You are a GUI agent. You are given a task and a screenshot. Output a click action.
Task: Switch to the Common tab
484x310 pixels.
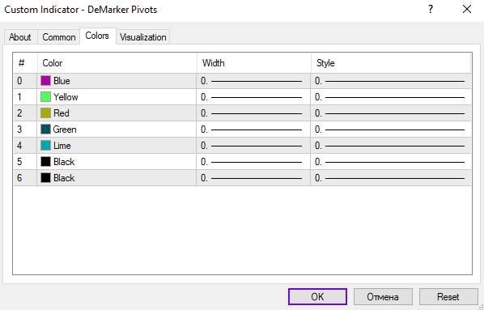coord(58,37)
